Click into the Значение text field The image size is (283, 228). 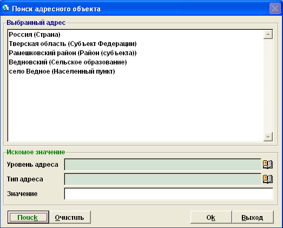(169, 194)
